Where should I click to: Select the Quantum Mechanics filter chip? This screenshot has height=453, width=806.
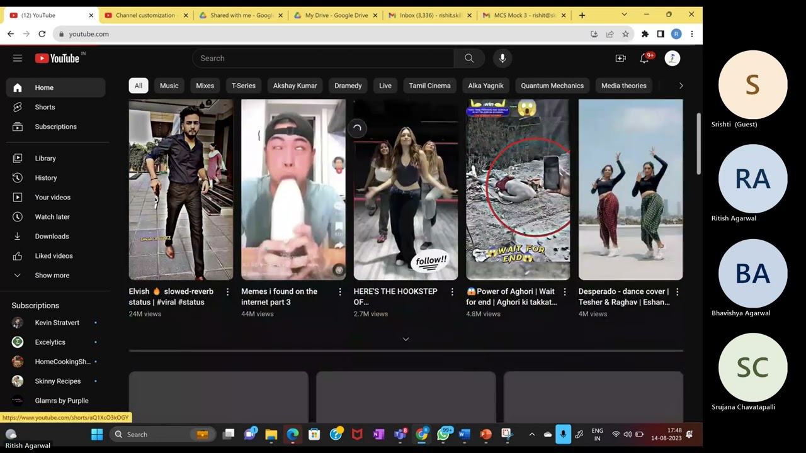(552, 86)
